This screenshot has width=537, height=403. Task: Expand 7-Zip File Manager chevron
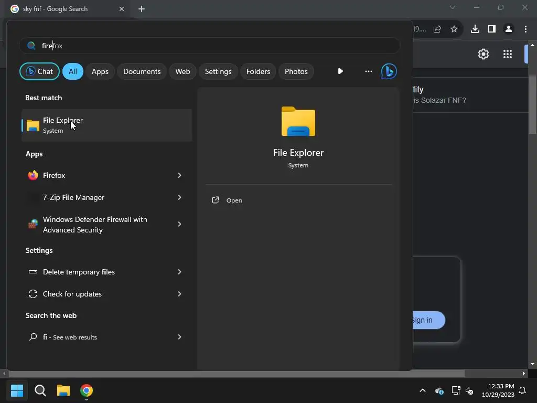click(179, 197)
